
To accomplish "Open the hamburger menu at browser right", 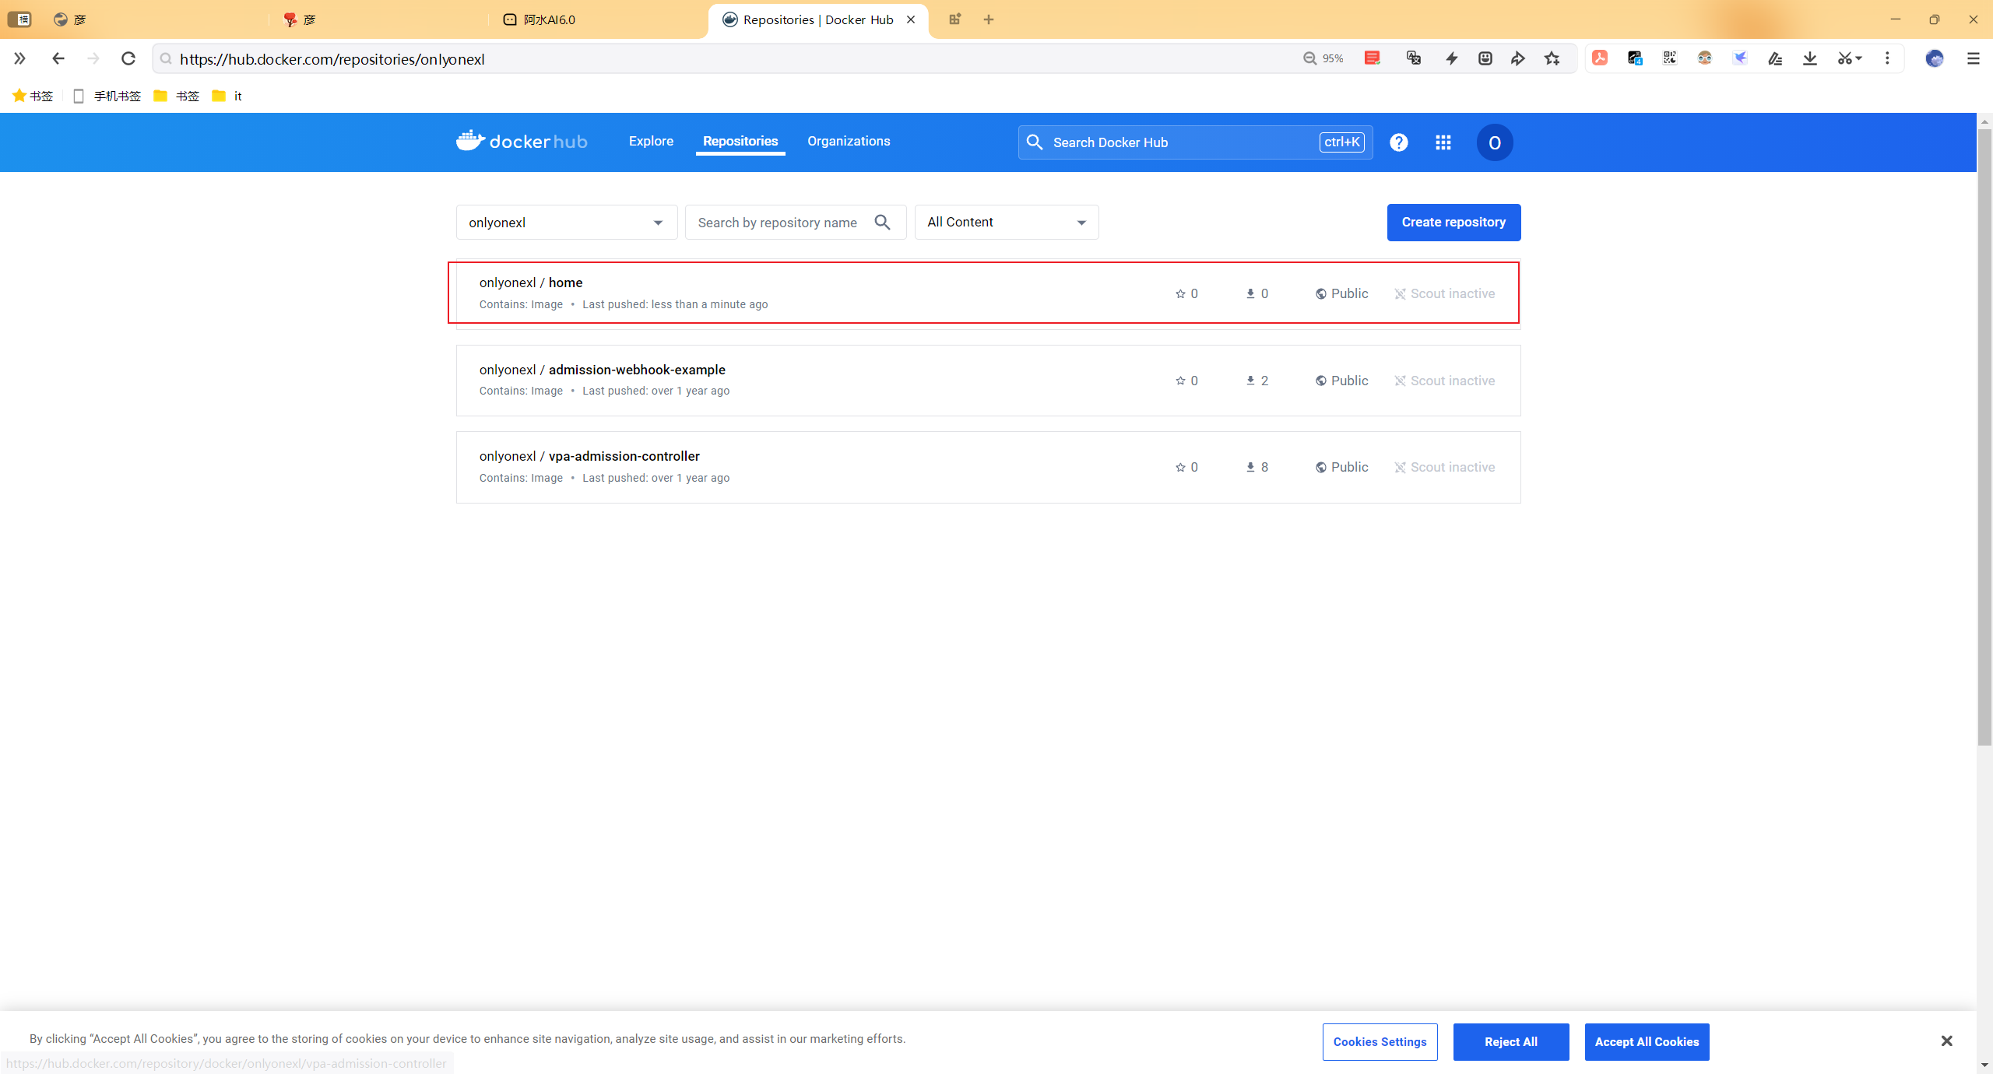I will pyautogui.click(x=1973, y=58).
